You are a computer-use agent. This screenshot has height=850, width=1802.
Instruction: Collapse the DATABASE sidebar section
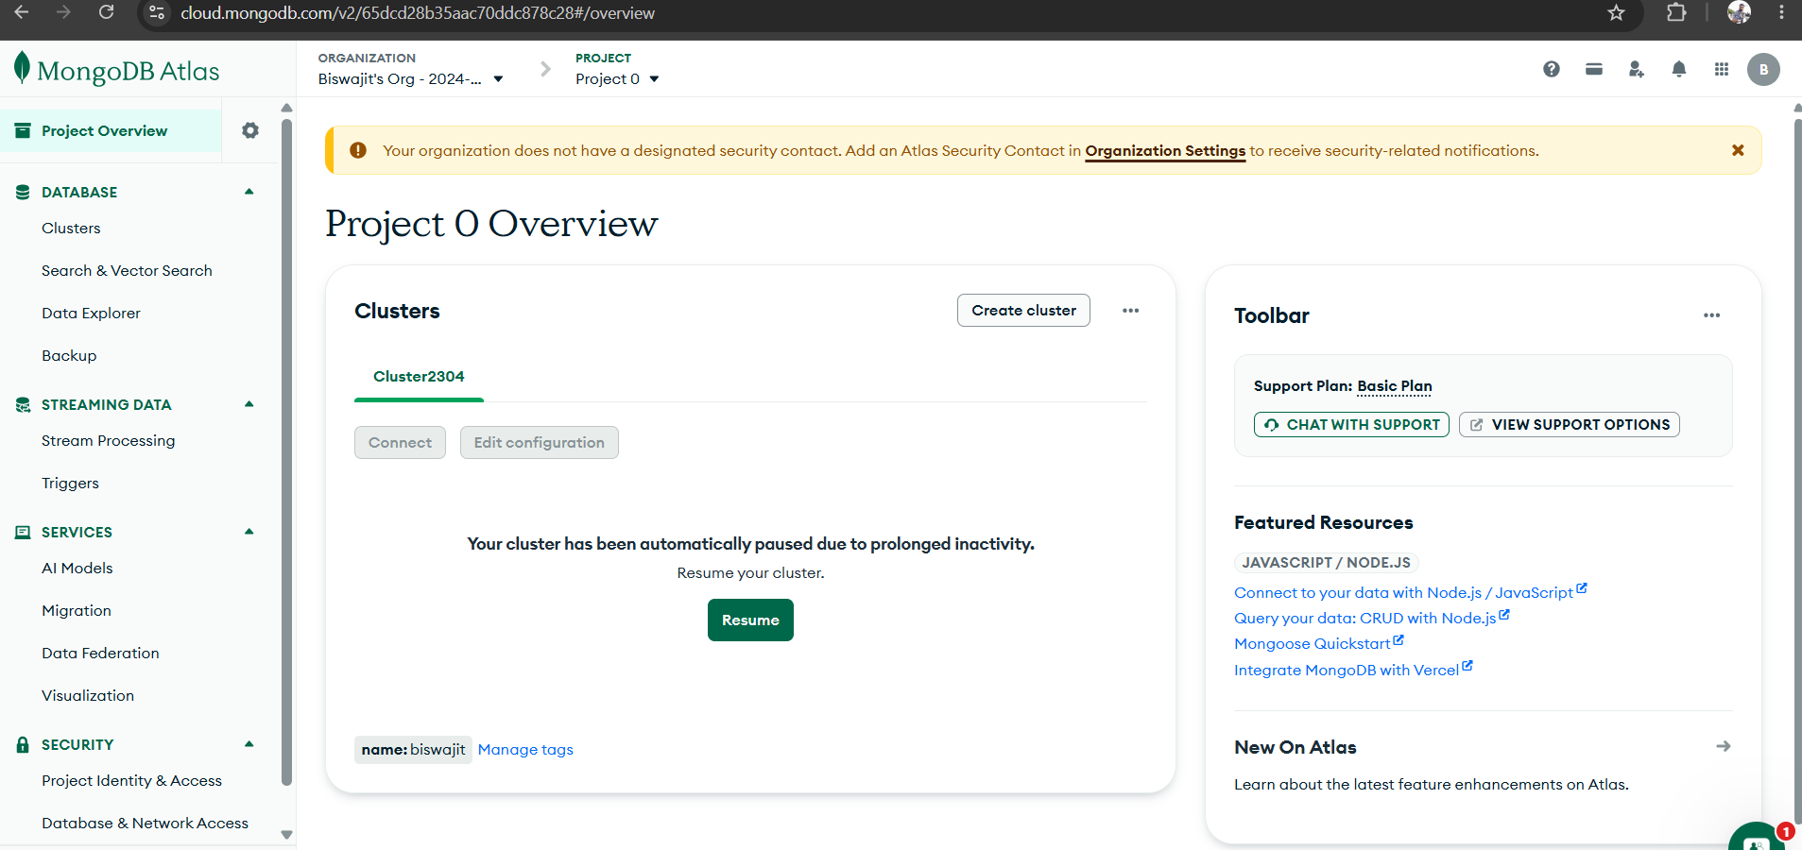coord(249,192)
